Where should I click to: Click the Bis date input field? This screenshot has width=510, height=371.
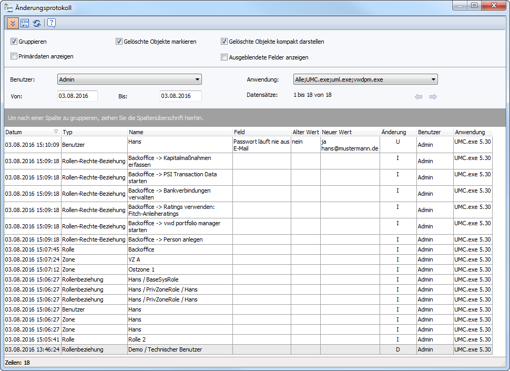pos(180,96)
